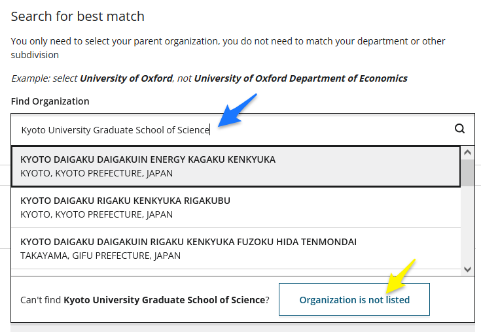Viewport: 481px width, 332px height.
Task: Choose Kyoto Daigaku Rigaku Kenkyuka Rigakubu result
Action: pyautogui.click(x=236, y=207)
